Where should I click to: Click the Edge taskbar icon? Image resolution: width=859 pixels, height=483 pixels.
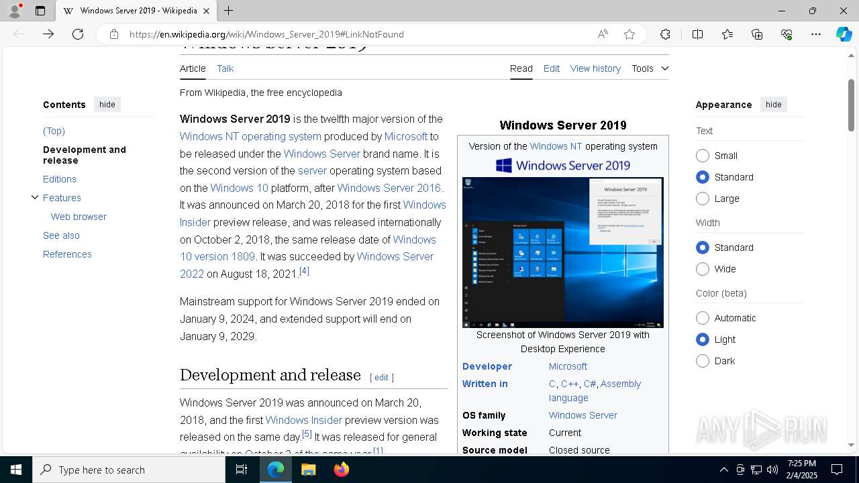(x=276, y=470)
